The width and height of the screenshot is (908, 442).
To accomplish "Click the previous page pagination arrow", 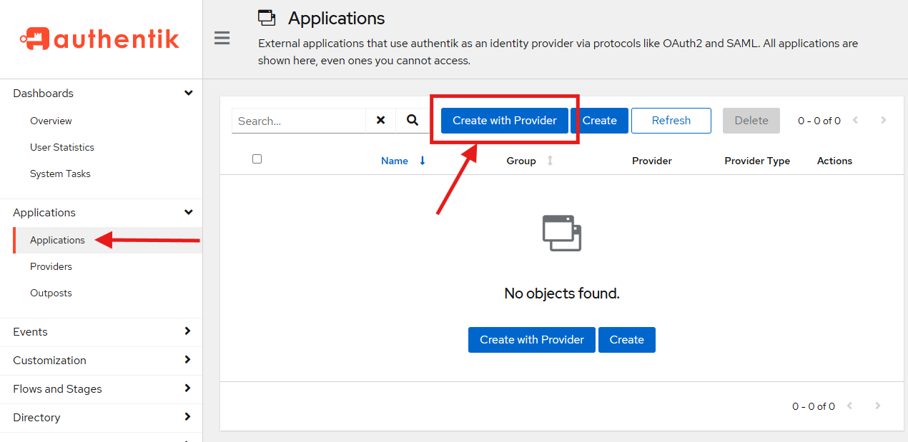I will [856, 121].
